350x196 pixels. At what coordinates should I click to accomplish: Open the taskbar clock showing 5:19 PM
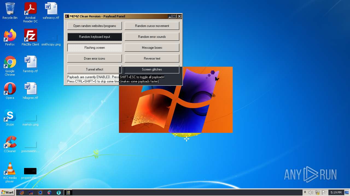click(x=336, y=192)
